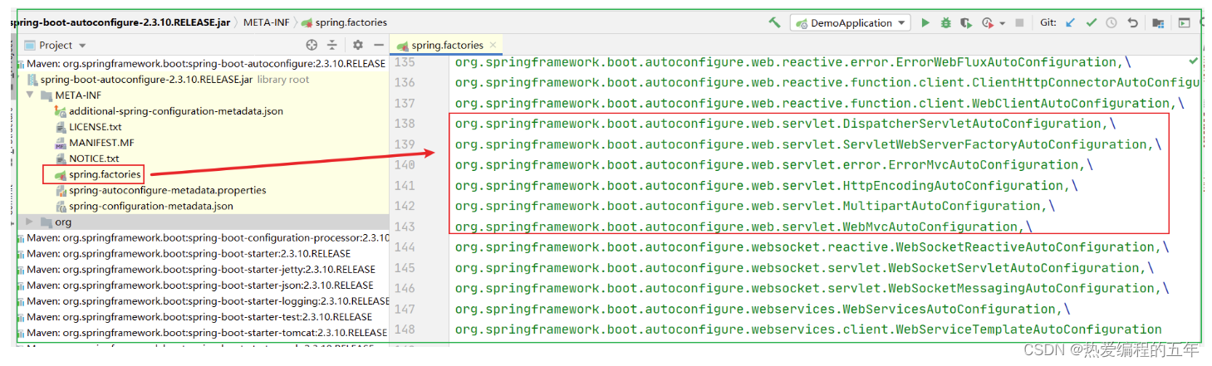The height and width of the screenshot is (366, 1212).
Task: Open Git Show History clock icon
Action: tap(1111, 23)
